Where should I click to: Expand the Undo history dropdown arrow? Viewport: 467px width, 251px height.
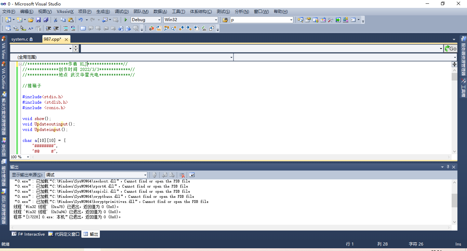pos(87,20)
